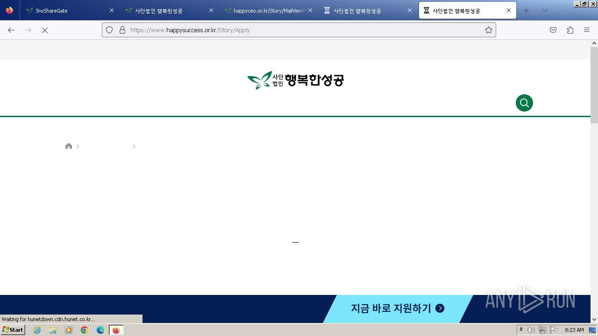Screen dimensions: 598x336
Task: Close the SnsShareGate tab
Action: 111,10
